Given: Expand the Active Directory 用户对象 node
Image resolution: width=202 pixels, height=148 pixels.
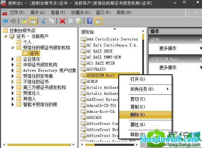Looking at the screenshot, I should pyautogui.click(x=13, y=70).
